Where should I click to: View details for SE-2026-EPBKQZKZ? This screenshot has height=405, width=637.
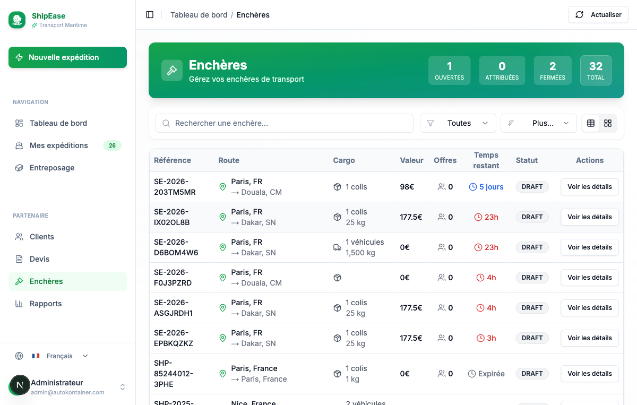(590, 338)
